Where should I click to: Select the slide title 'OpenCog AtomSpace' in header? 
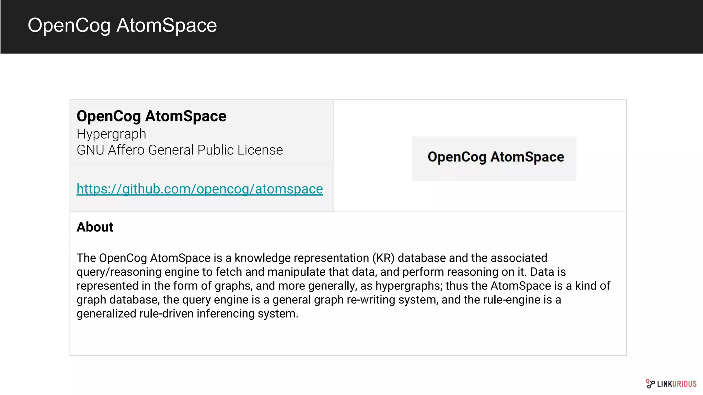(x=122, y=25)
